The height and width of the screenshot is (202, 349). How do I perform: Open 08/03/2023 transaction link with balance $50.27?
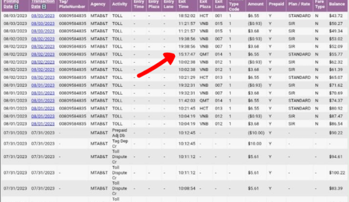click(43, 24)
